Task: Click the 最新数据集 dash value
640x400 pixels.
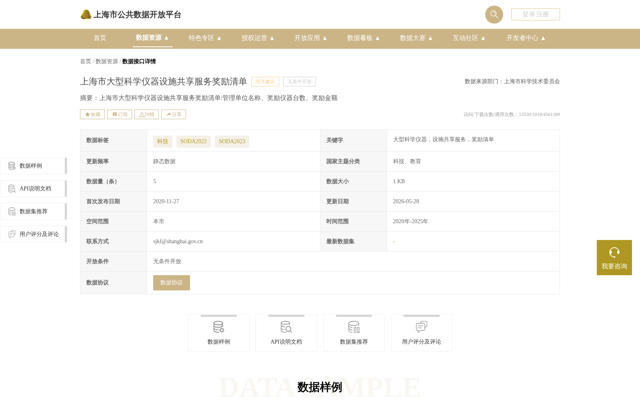Action: [x=394, y=242]
